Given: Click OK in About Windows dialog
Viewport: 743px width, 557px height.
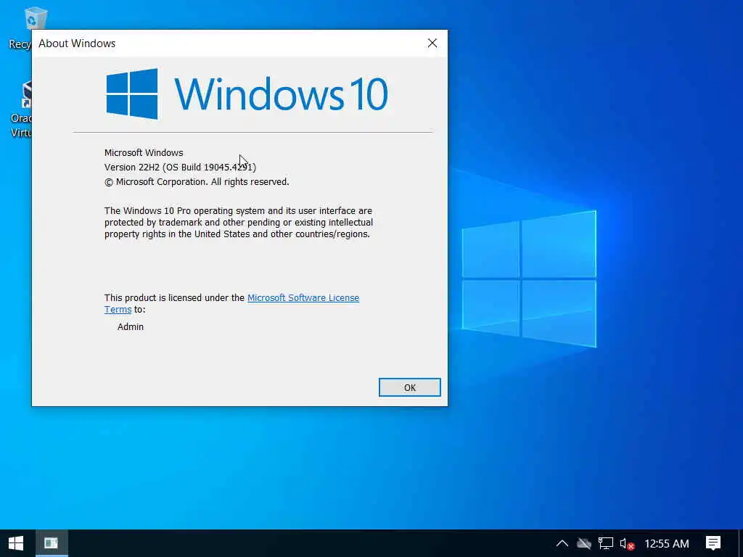Looking at the screenshot, I should 409,387.
